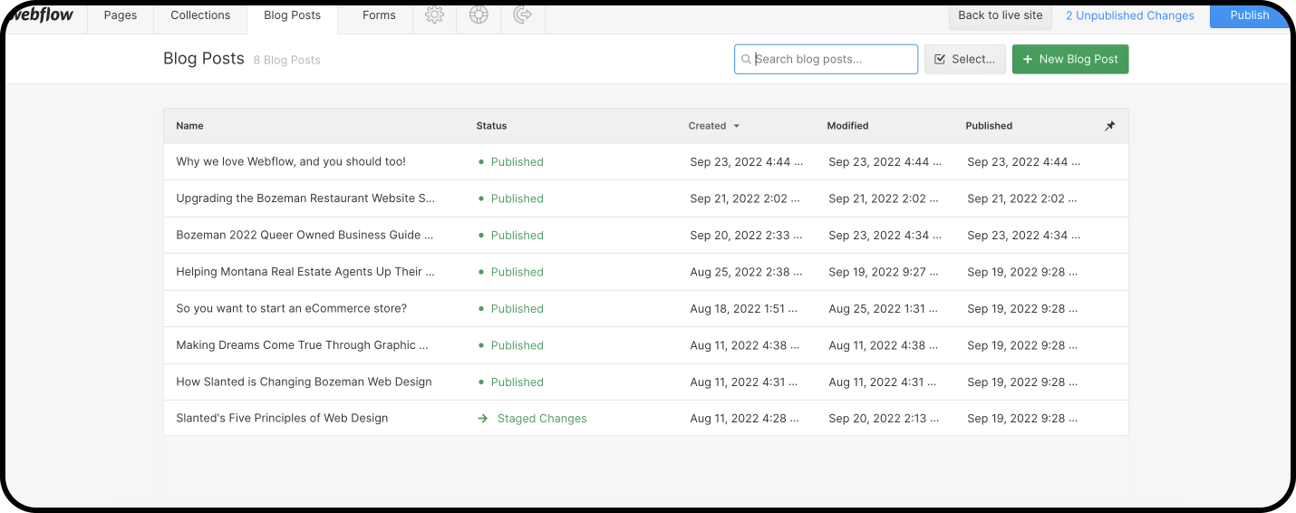Open the settings gear tab

point(434,15)
